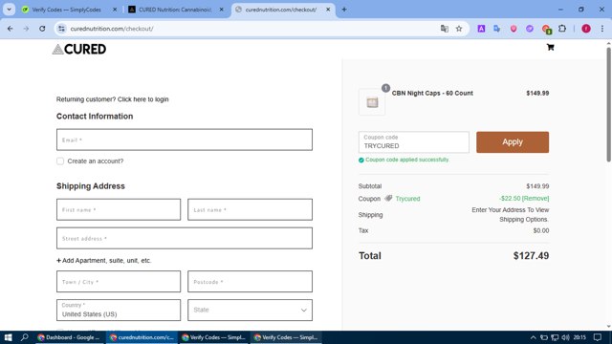The image size is (612, 344).
Task: View site information icon in address bar
Action: point(61,29)
